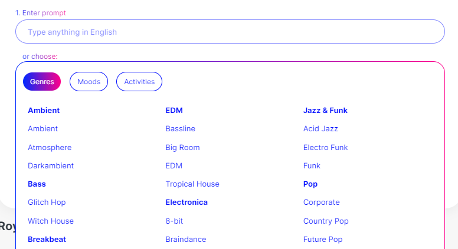The image size is (458, 249).
Task: Pick the Corporate genre
Action: point(322,202)
